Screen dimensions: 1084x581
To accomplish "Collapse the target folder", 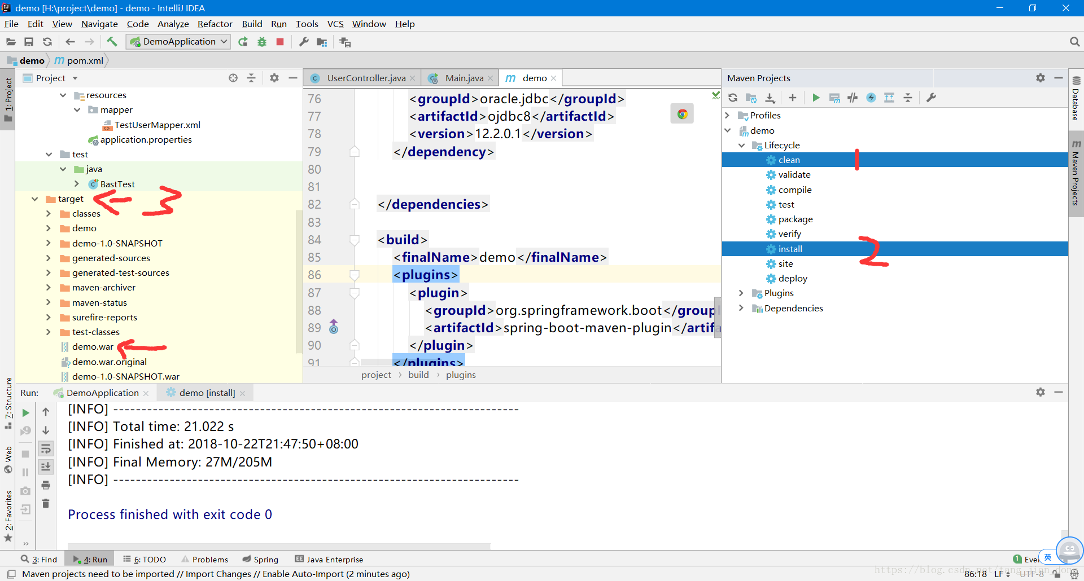I will [35, 199].
